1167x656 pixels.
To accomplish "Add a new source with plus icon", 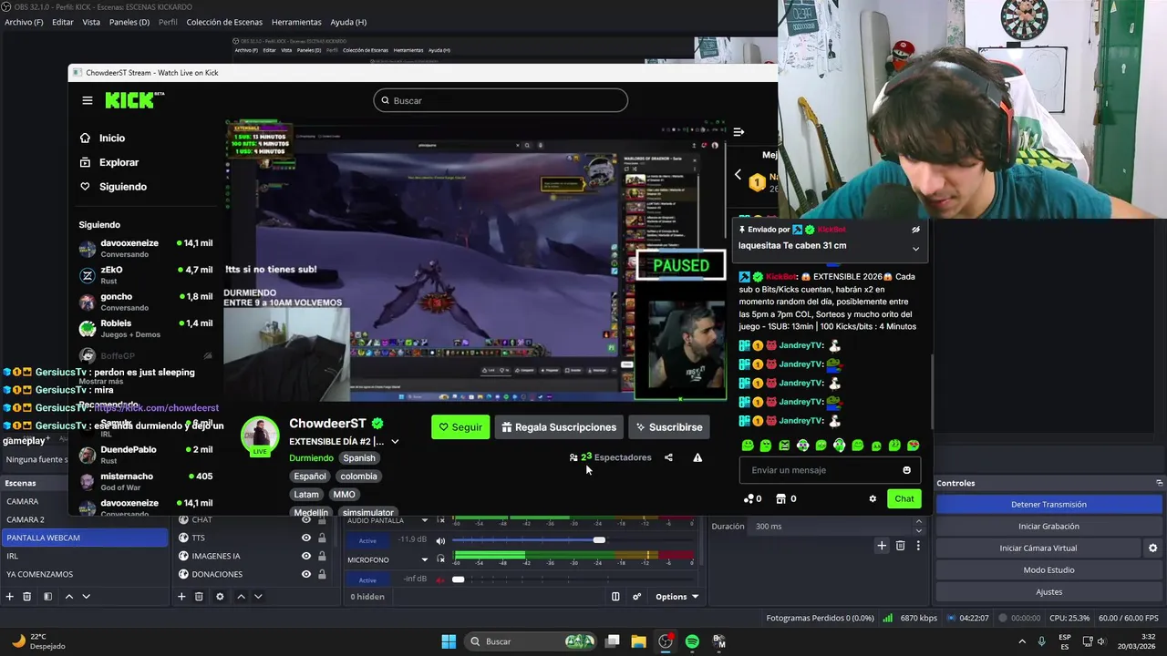I will (x=181, y=597).
